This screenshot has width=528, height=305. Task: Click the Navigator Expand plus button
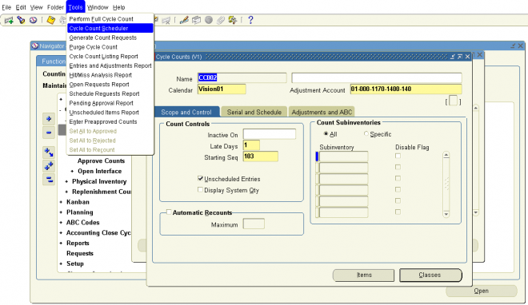(x=49, y=119)
